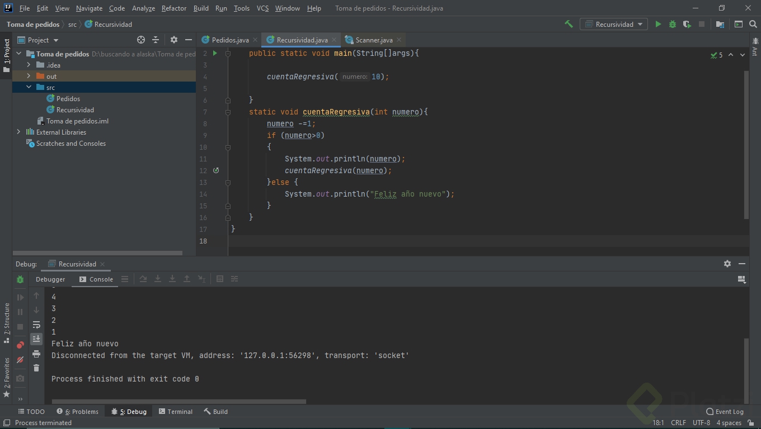Image resolution: width=761 pixels, height=429 pixels.
Task: Switch to the Debugger tab
Action: 50,279
